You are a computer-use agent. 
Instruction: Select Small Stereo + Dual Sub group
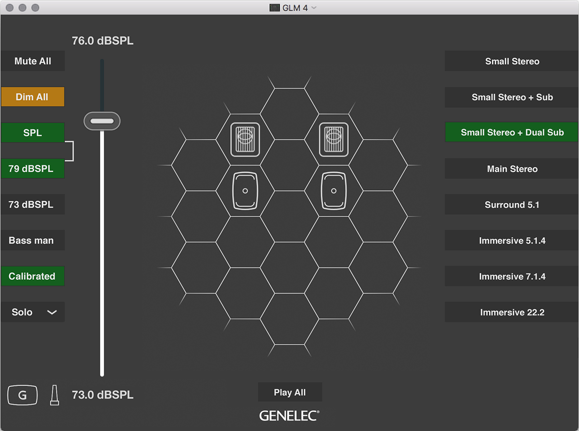click(x=512, y=132)
